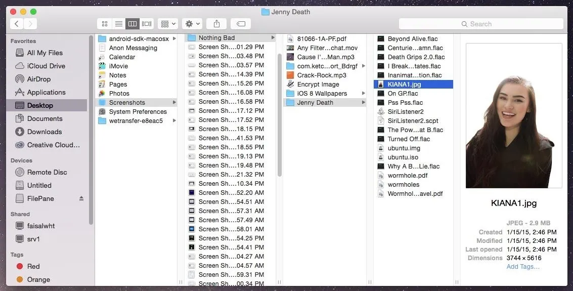Open the arrange-by dropdown
This screenshot has height=291, width=573.
pyautogui.click(x=168, y=24)
